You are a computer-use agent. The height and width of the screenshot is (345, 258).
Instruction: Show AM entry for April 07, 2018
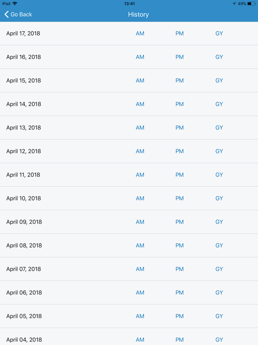[140, 269]
